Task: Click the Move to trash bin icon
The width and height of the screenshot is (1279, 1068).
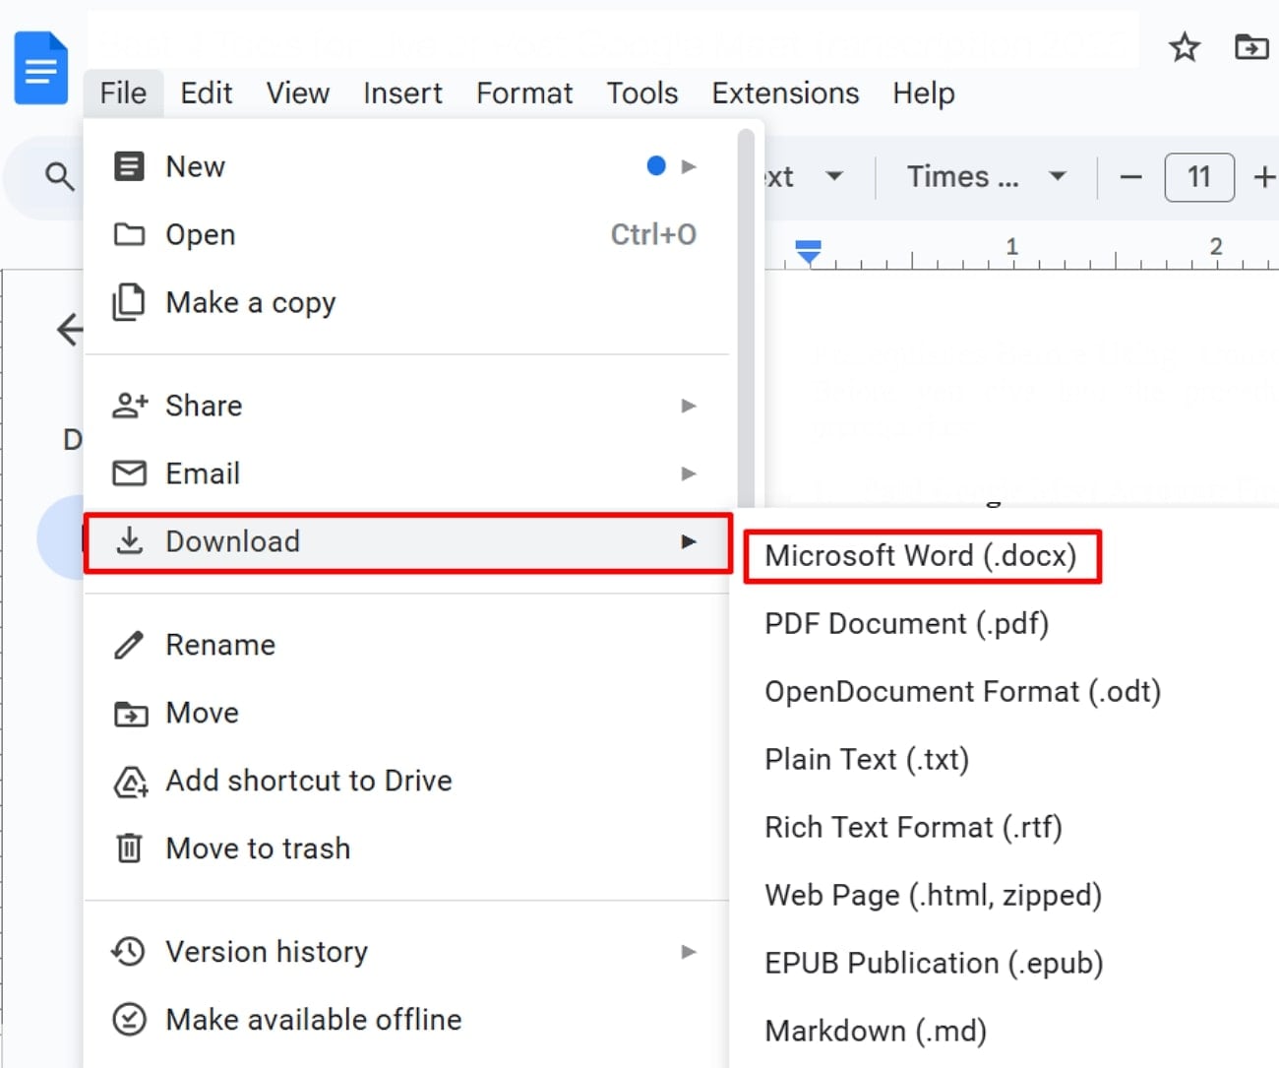Action: coord(129,848)
